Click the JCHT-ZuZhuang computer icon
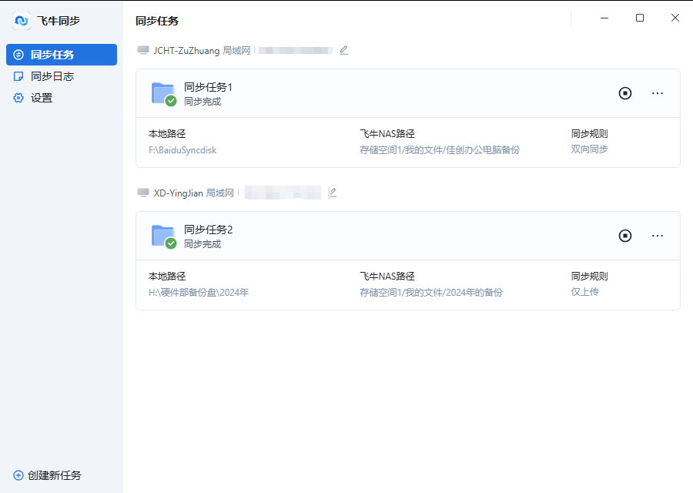This screenshot has width=693, height=493. click(x=143, y=50)
